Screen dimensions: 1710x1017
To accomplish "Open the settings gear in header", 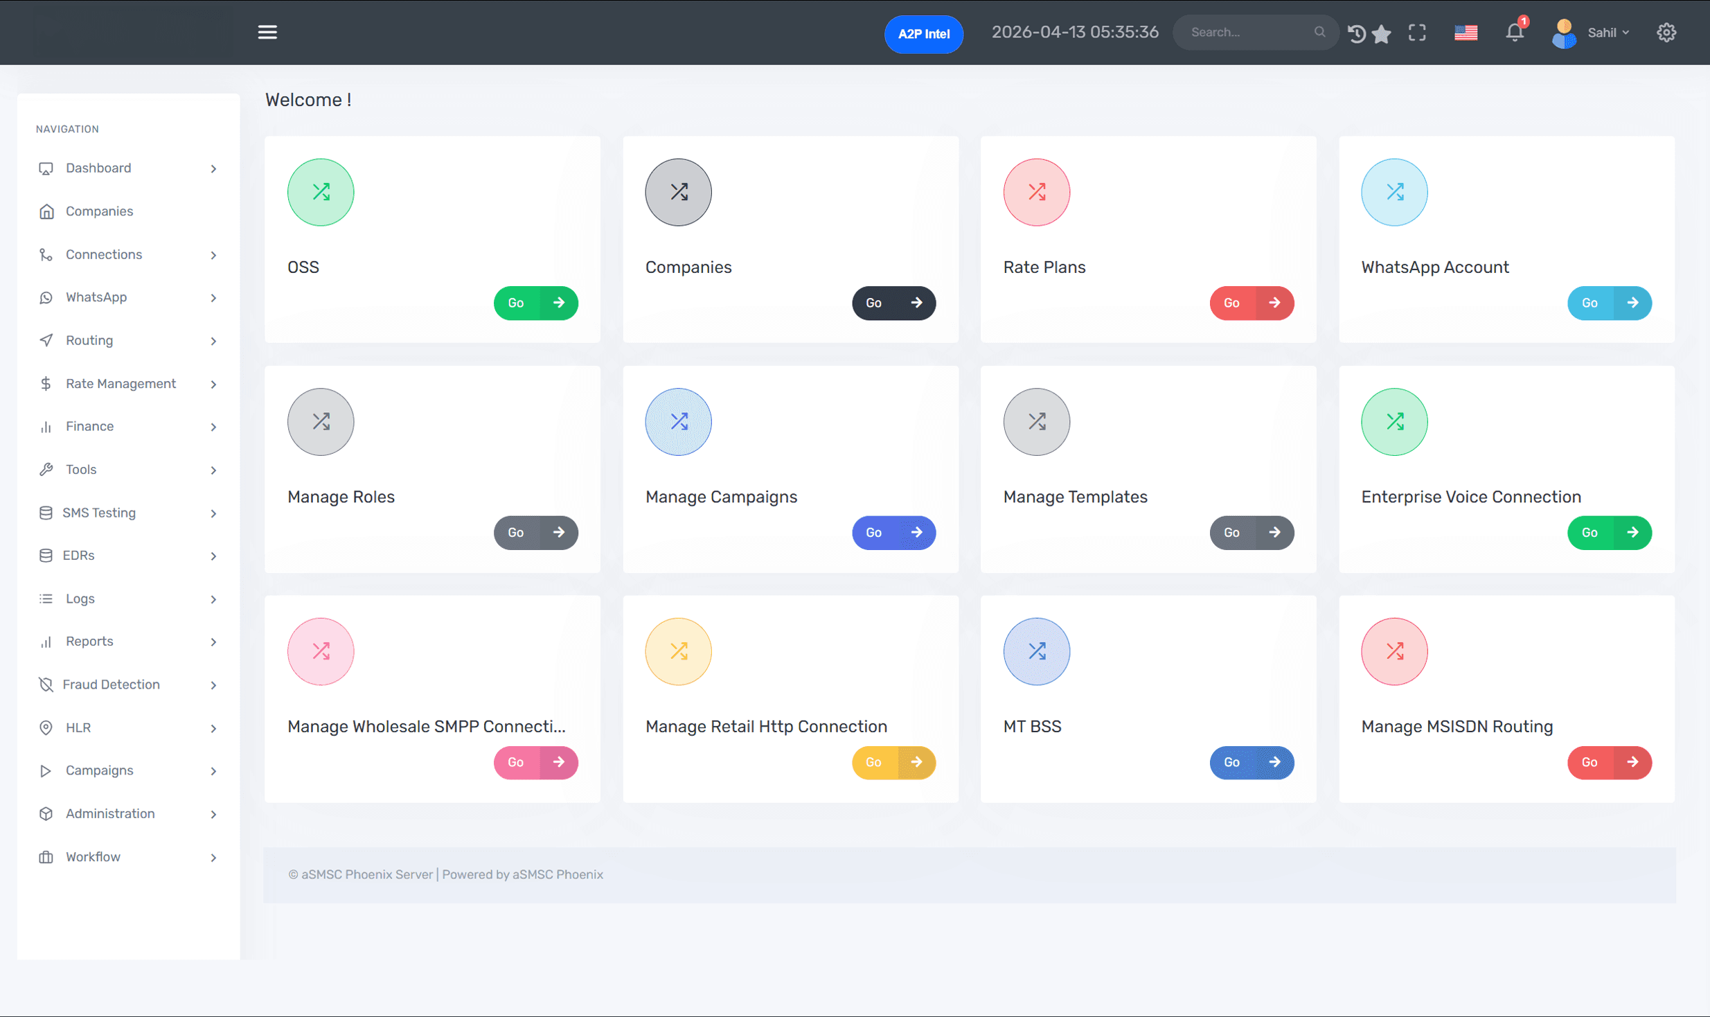I will click(1666, 33).
